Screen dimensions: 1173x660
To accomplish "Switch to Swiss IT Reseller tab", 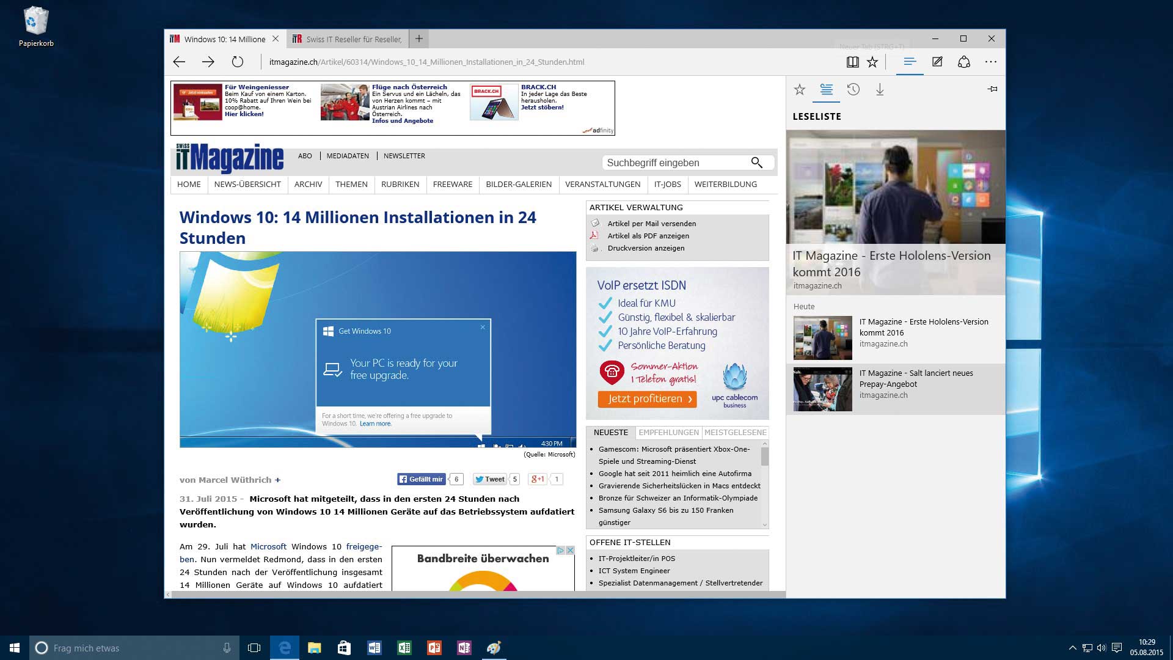I will click(x=348, y=39).
